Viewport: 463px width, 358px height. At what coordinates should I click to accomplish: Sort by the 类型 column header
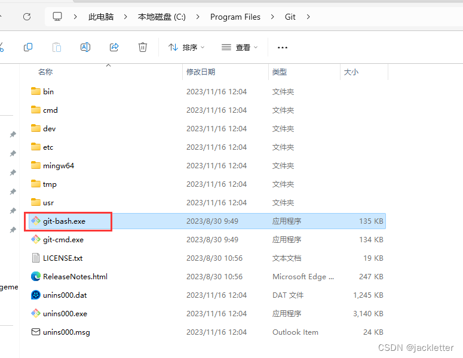pos(280,72)
